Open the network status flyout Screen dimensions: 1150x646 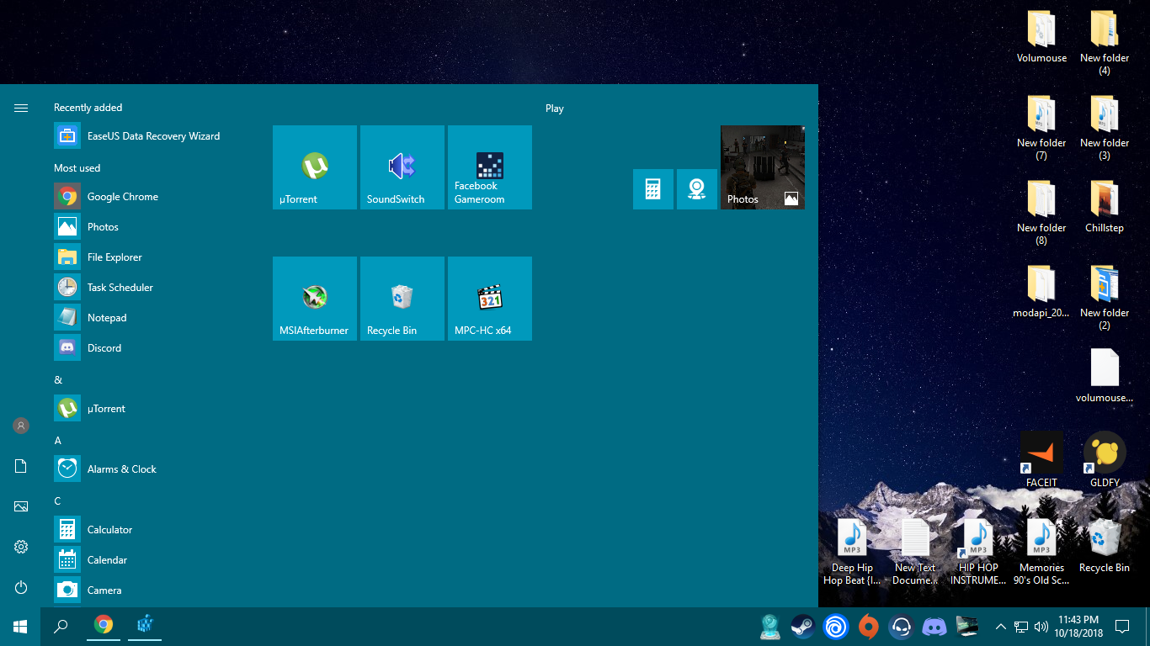pyautogui.click(x=1020, y=626)
